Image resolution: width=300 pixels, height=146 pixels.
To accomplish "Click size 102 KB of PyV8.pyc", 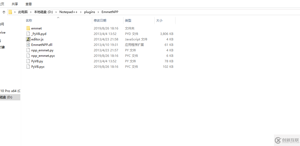I will [x=168, y=67].
